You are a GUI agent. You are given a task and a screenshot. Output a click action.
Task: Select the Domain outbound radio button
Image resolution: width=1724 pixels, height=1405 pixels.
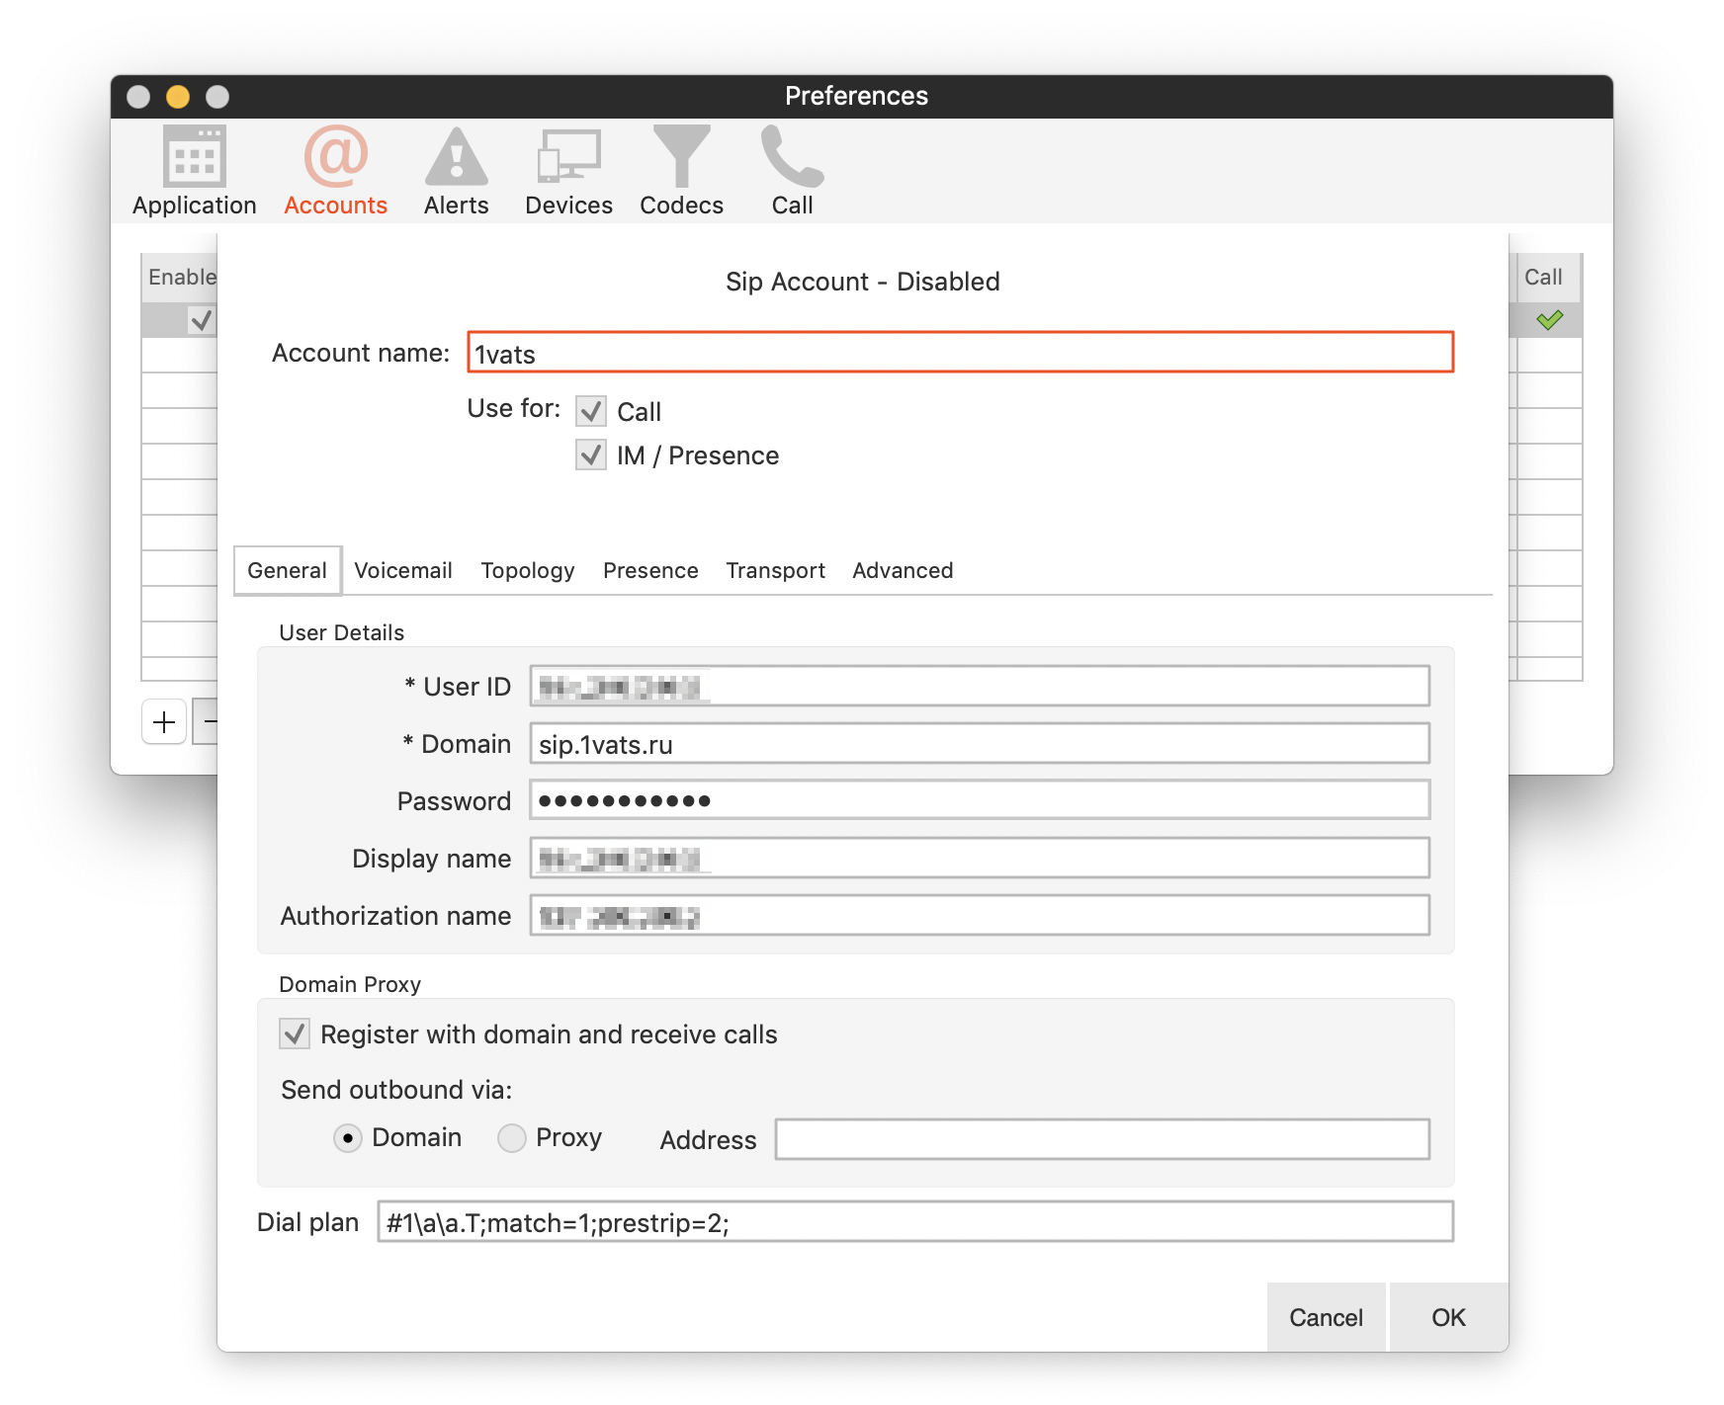(347, 1138)
